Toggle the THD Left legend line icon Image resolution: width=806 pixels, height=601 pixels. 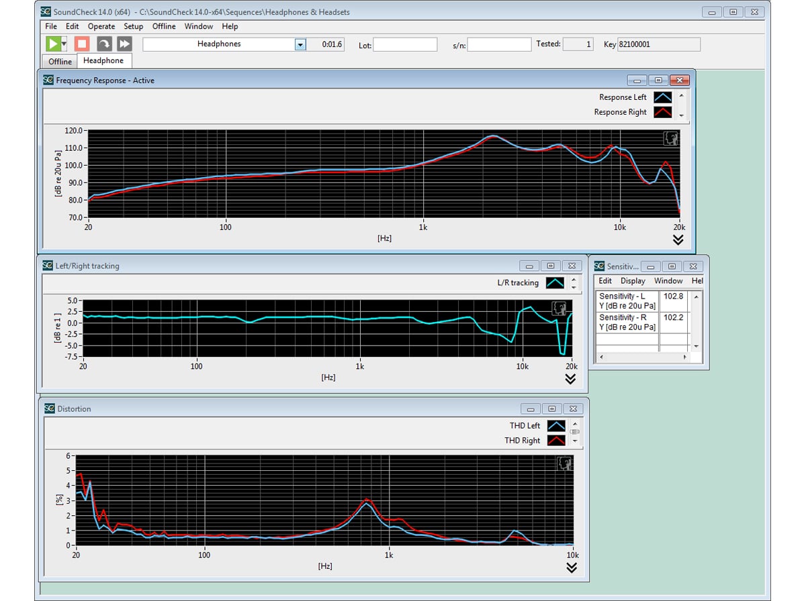tap(555, 426)
